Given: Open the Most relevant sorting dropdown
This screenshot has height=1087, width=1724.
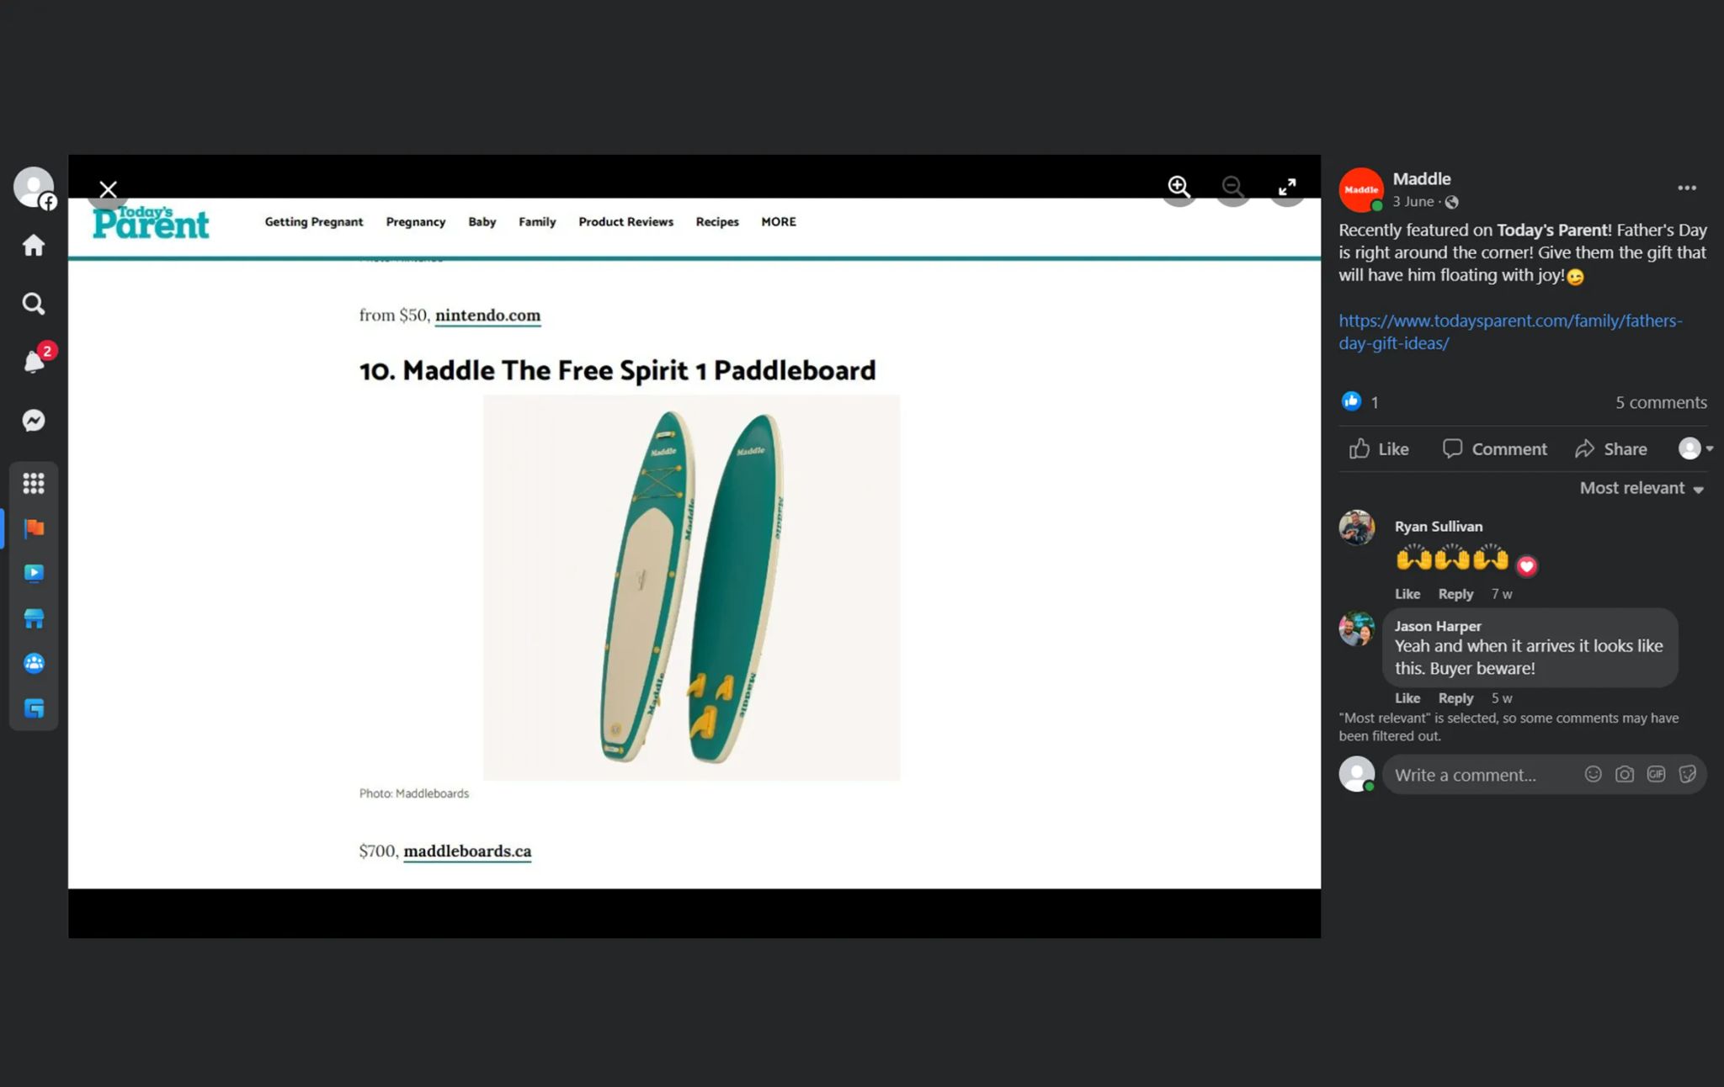Looking at the screenshot, I should [1640, 488].
